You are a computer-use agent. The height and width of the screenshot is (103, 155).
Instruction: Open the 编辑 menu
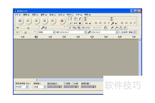coord(26,15)
